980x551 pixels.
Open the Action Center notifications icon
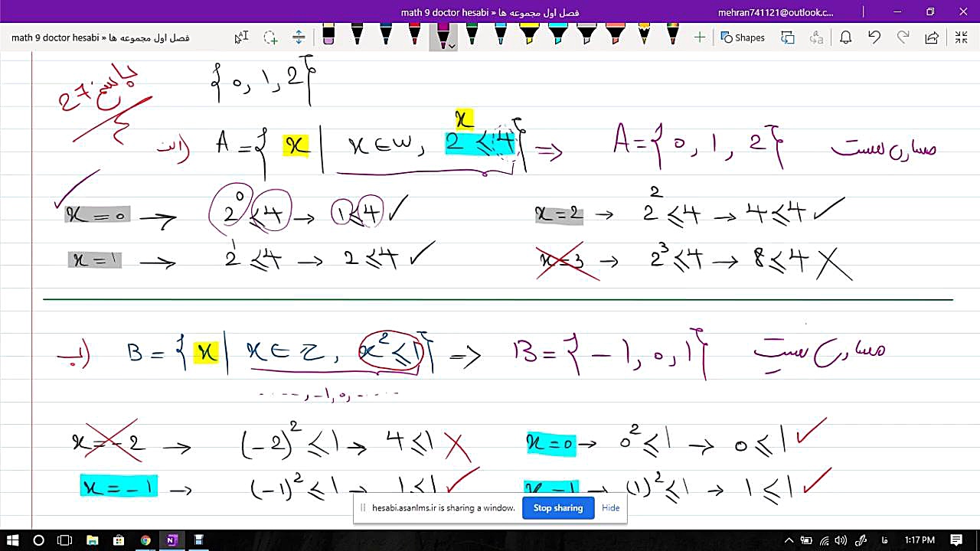[956, 540]
